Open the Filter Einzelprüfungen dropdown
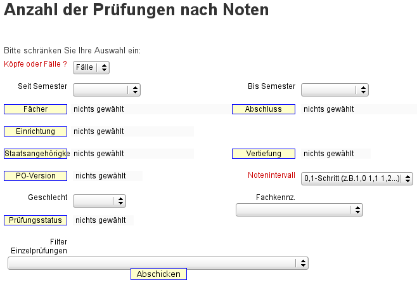This screenshot has height=287, width=417. pyautogui.click(x=158, y=264)
